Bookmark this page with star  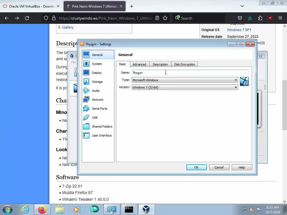pyautogui.click(x=165, y=18)
